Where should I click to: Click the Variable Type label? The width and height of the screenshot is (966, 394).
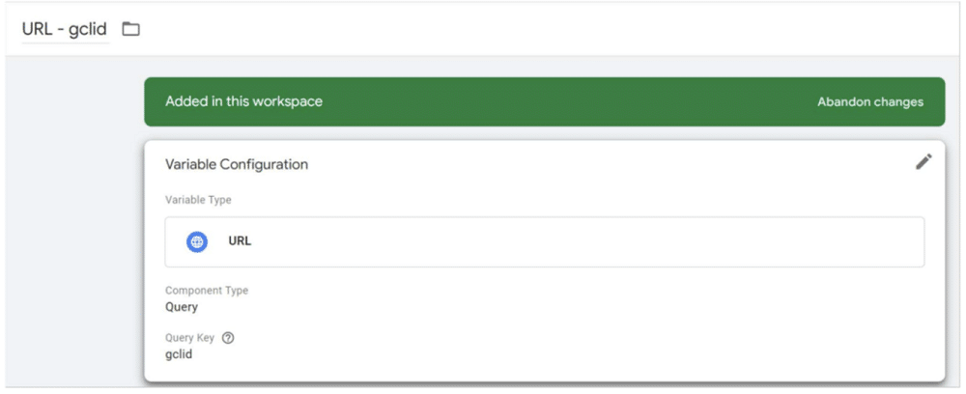point(198,200)
